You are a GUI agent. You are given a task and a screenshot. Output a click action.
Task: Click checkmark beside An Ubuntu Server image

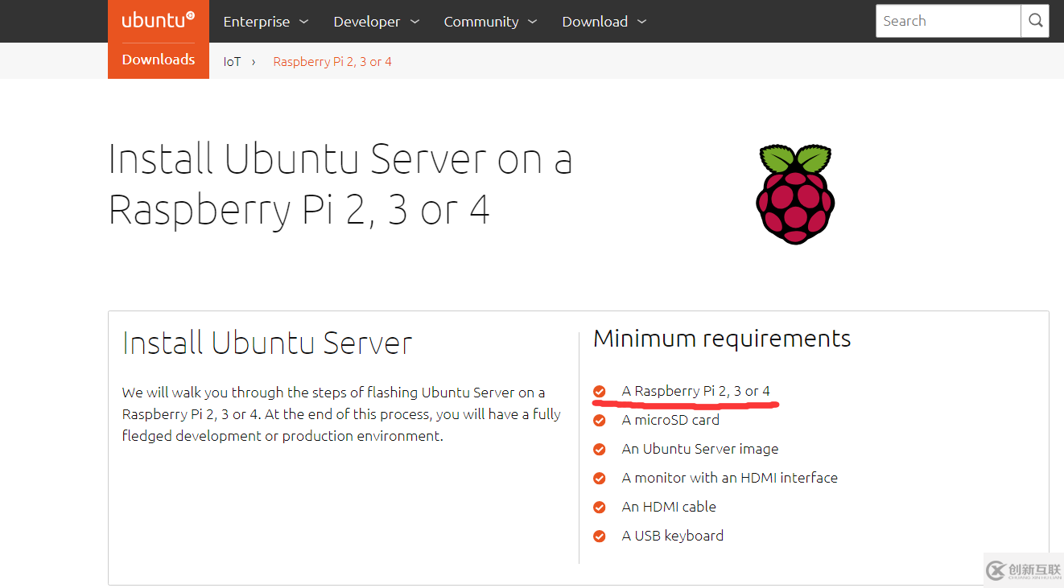click(x=600, y=449)
